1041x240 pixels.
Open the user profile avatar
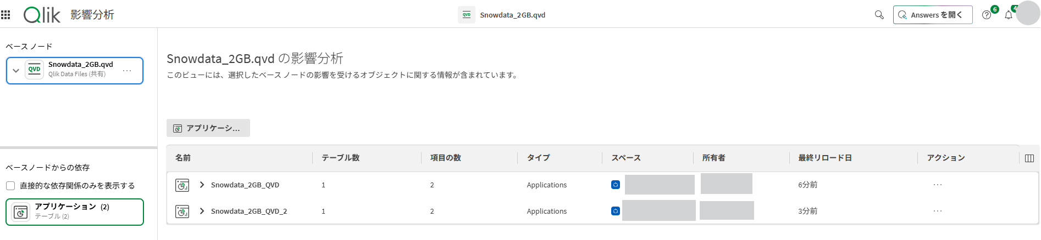(x=1028, y=13)
